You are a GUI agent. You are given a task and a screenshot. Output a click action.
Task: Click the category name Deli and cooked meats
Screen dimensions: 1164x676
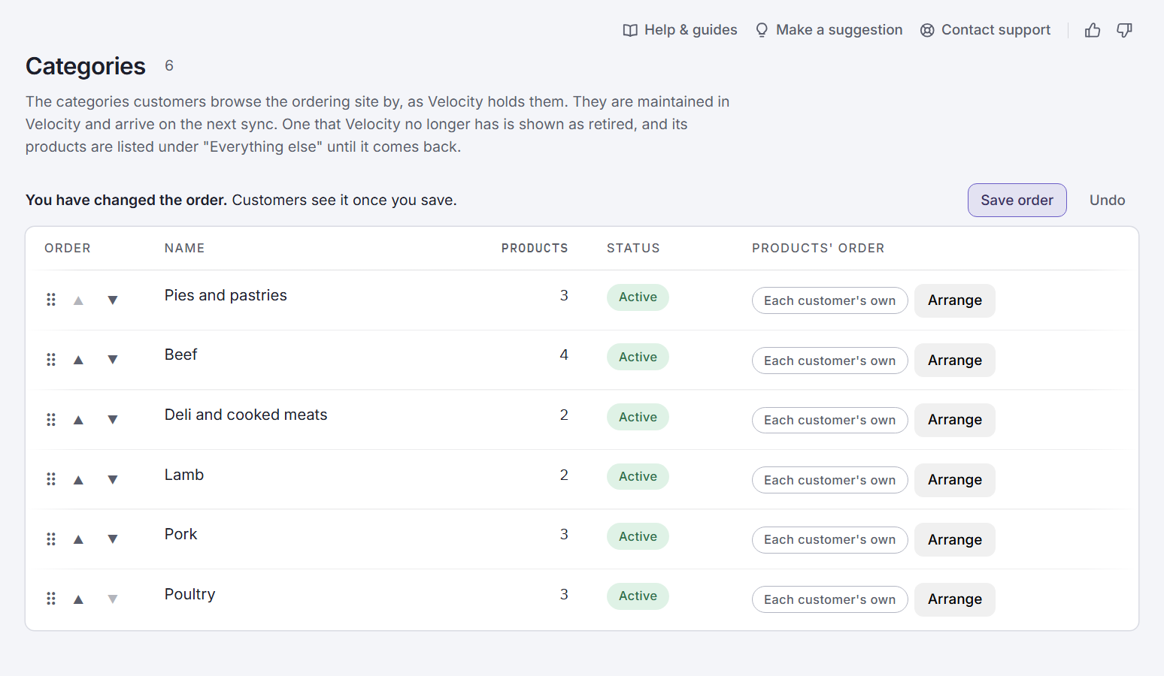[246, 415]
